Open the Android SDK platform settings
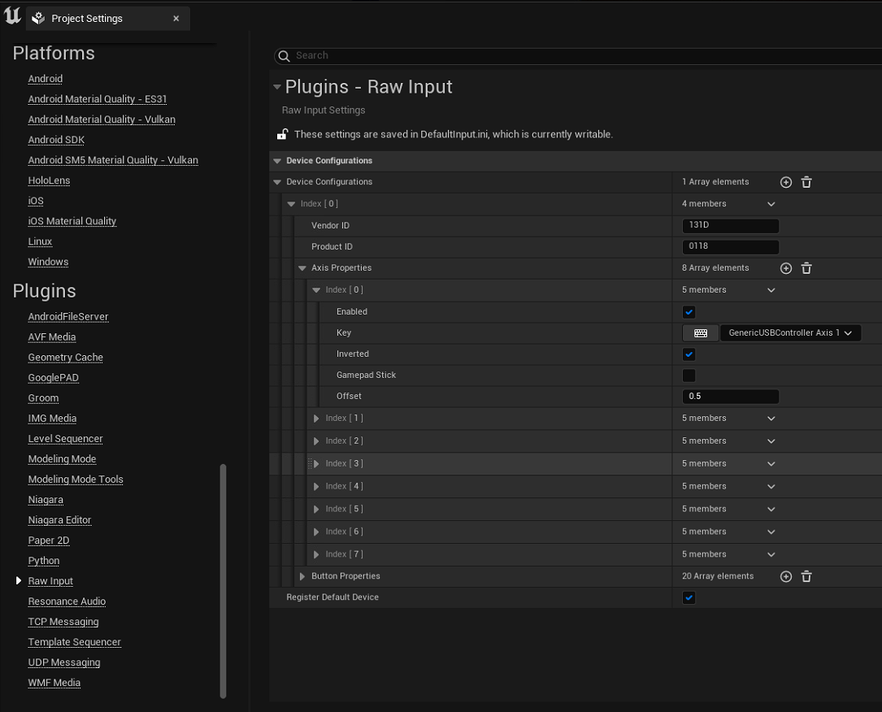882x712 pixels. click(56, 140)
